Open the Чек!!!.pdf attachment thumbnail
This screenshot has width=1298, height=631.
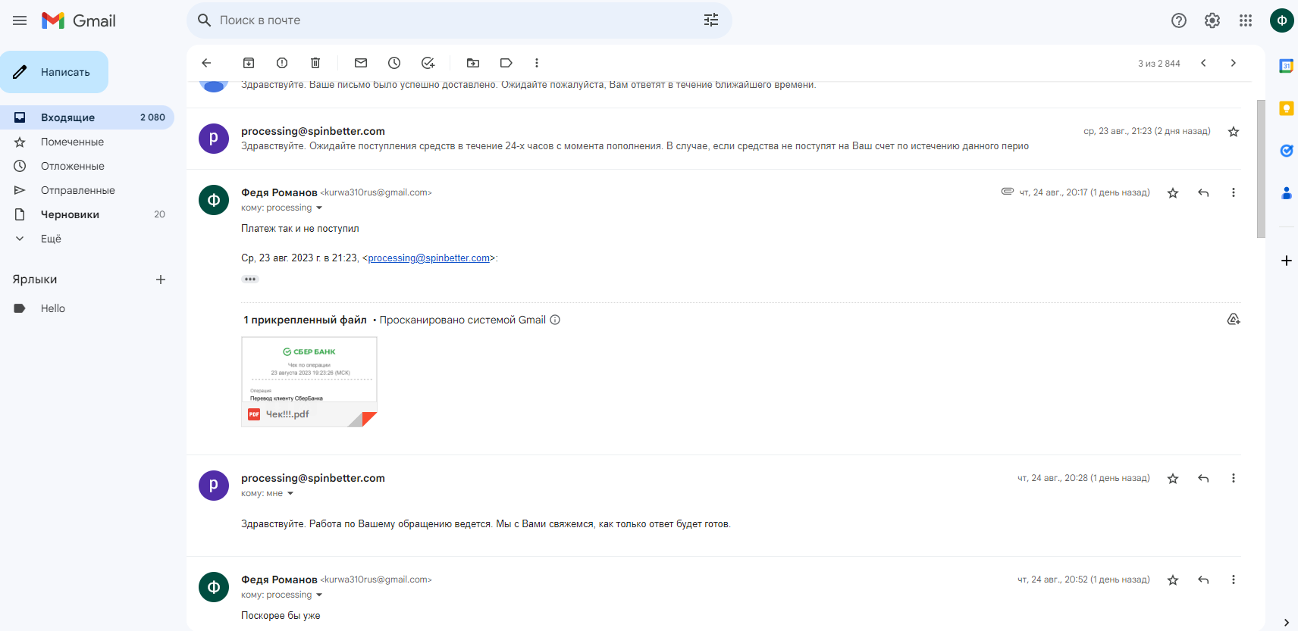pyautogui.click(x=309, y=370)
